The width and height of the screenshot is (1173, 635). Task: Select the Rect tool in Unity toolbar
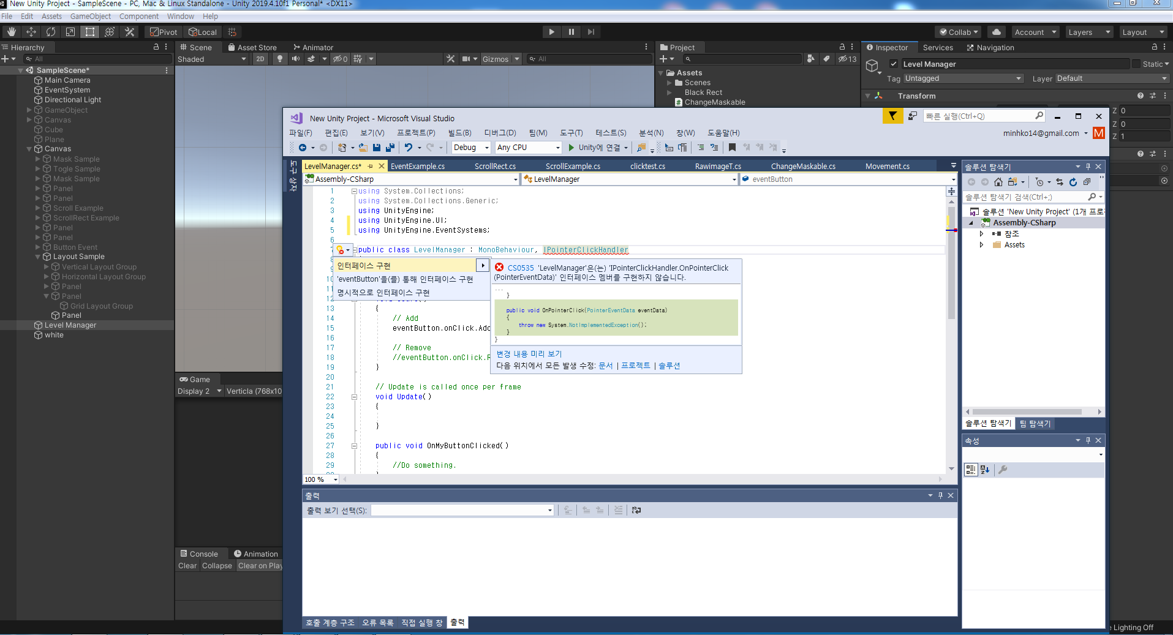[90, 32]
